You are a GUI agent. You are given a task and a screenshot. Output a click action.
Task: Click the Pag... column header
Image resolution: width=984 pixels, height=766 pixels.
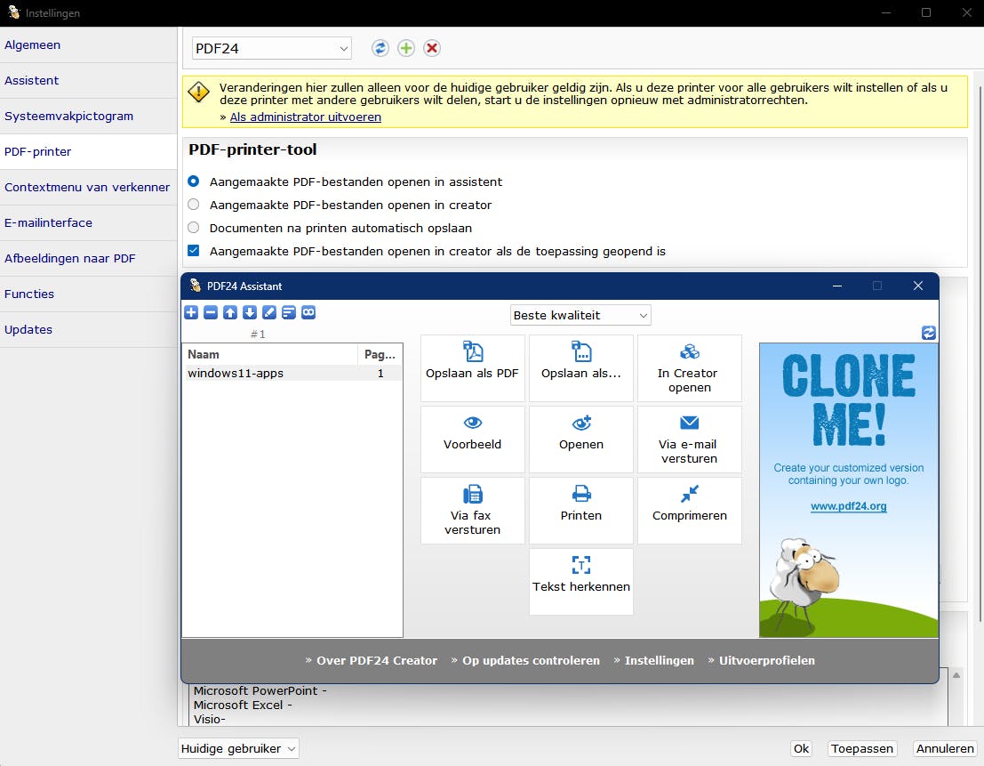tap(380, 354)
